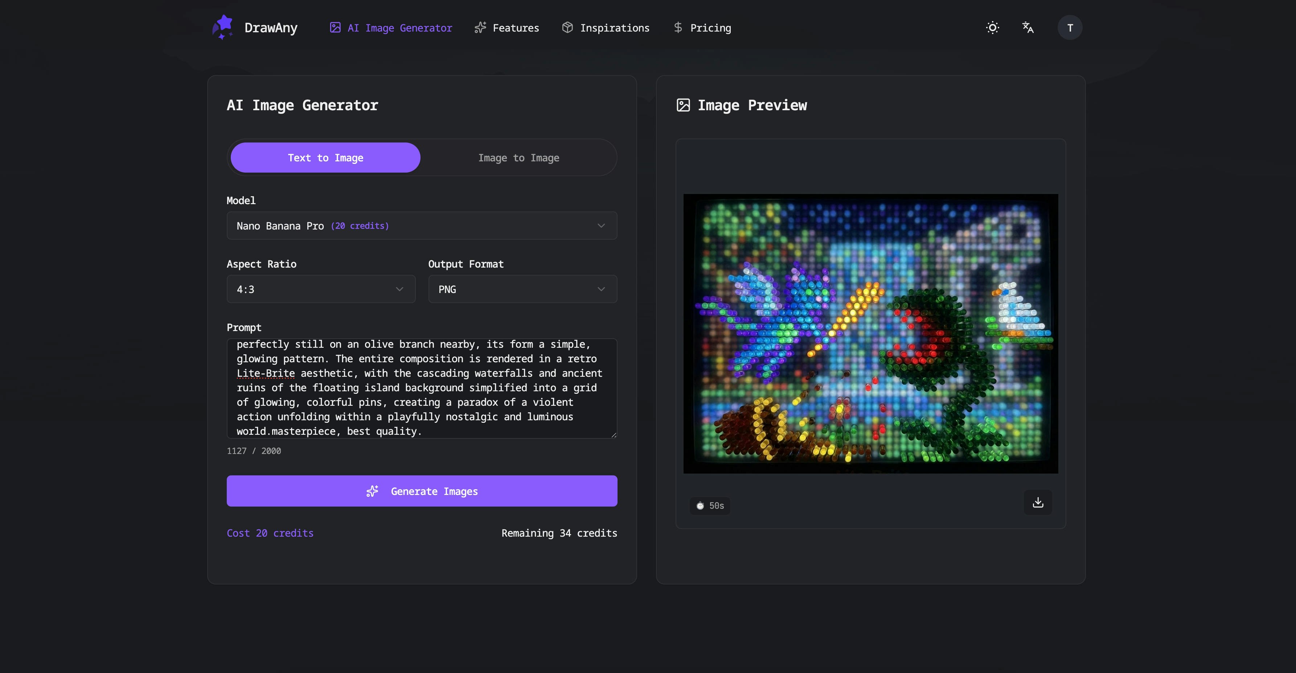Download the generated image
The image size is (1296, 673).
tap(1037, 502)
